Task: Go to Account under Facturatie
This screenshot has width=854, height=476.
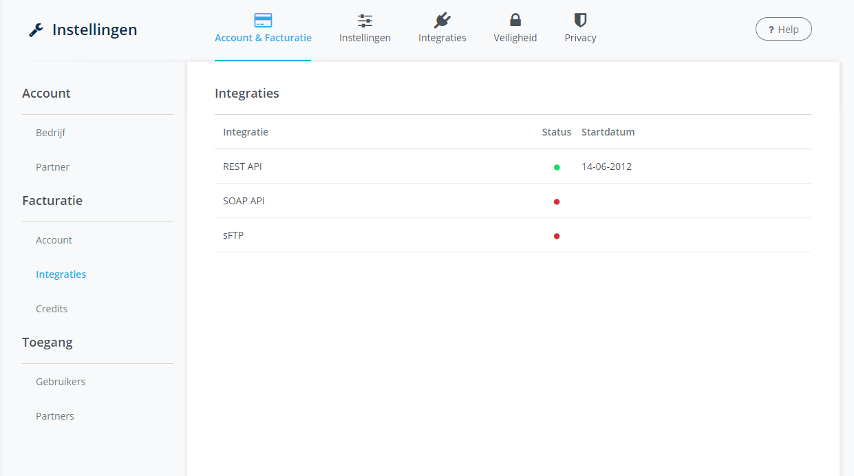Action: [54, 240]
